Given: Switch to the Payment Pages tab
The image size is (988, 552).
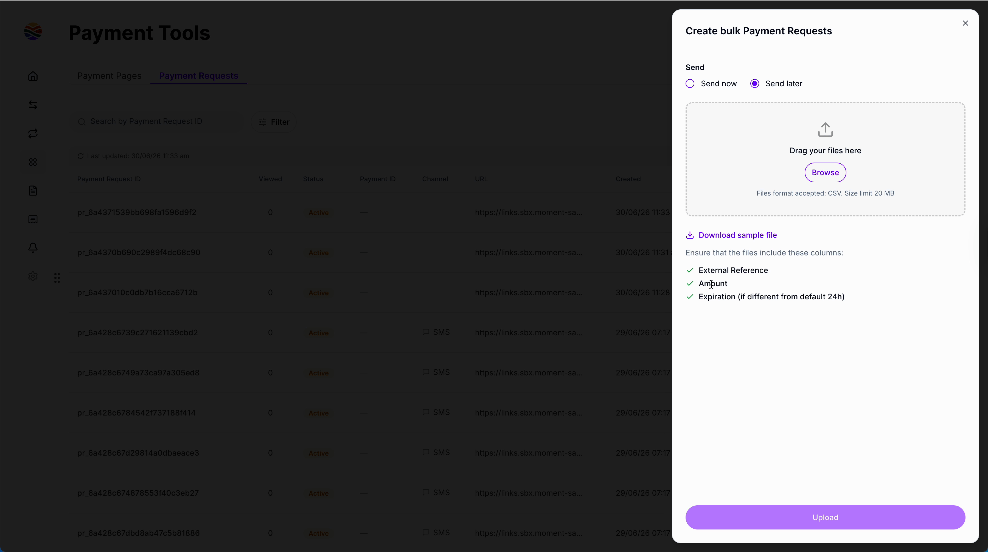Looking at the screenshot, I should [x=109, y=76].
